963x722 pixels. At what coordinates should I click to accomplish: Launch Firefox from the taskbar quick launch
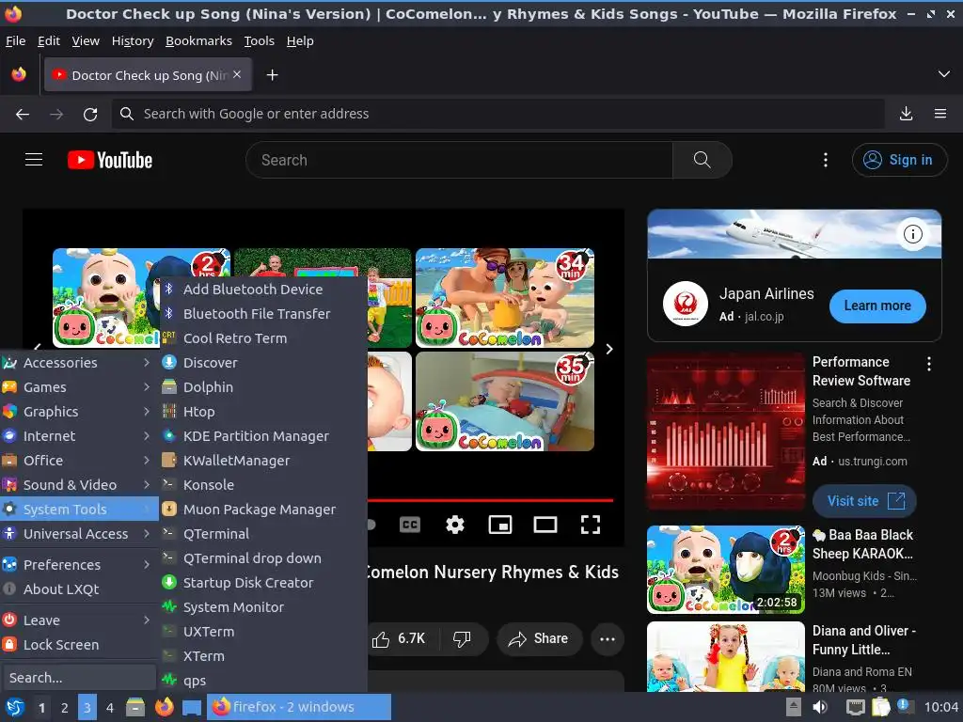tap(164, 707)
